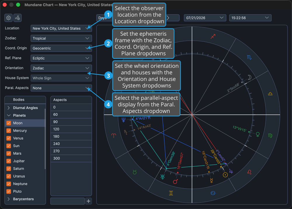Select the 300 degree aspect row
Image resolution: width=292 pixels, height=209 pixels.
point(71,158)
